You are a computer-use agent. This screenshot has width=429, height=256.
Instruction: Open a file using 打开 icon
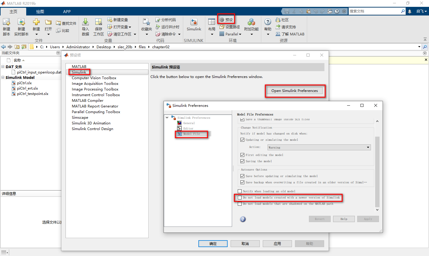48,22
